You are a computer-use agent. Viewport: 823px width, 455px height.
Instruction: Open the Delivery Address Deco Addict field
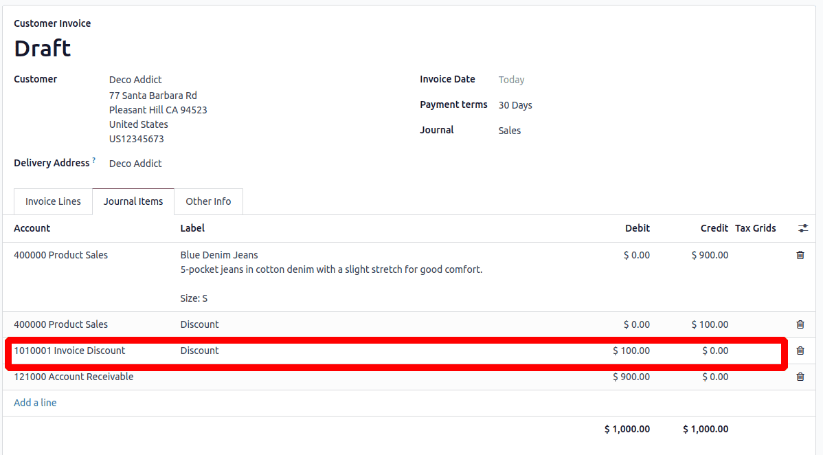tap(135, 164)
